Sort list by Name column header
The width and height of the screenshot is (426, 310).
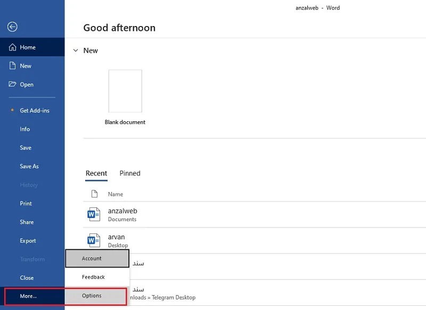tap(116, 194)
